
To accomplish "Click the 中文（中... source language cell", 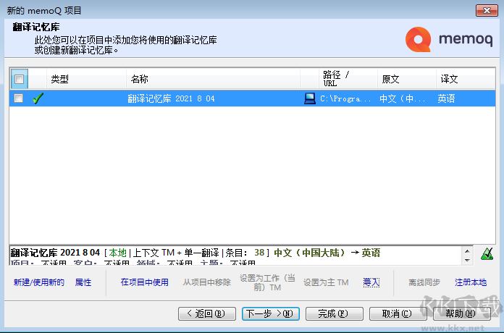I will pos(403,98).
